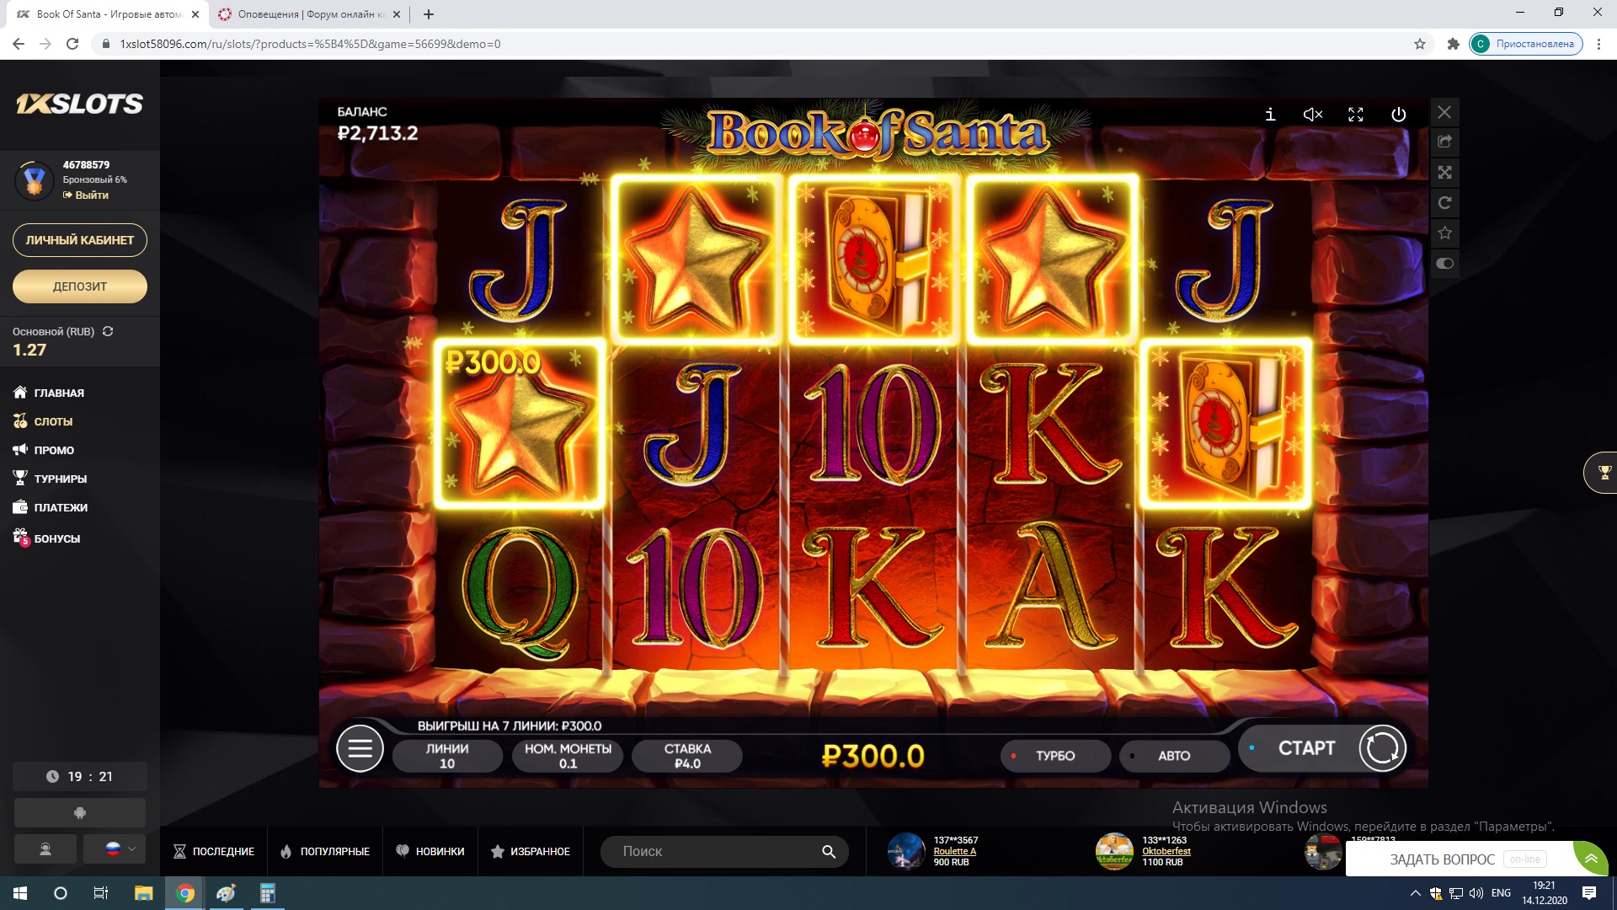Expand game frame with arrows icon
The height and width of the screenshot is (910, 1617).
[1444, 172]
